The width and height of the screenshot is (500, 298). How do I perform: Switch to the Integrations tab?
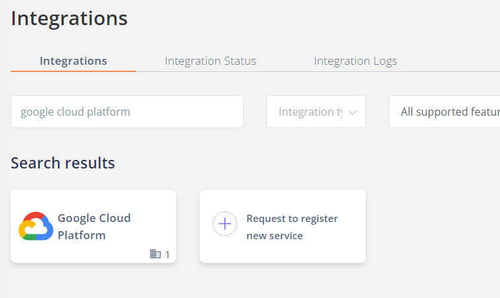[x=73, y=61]
